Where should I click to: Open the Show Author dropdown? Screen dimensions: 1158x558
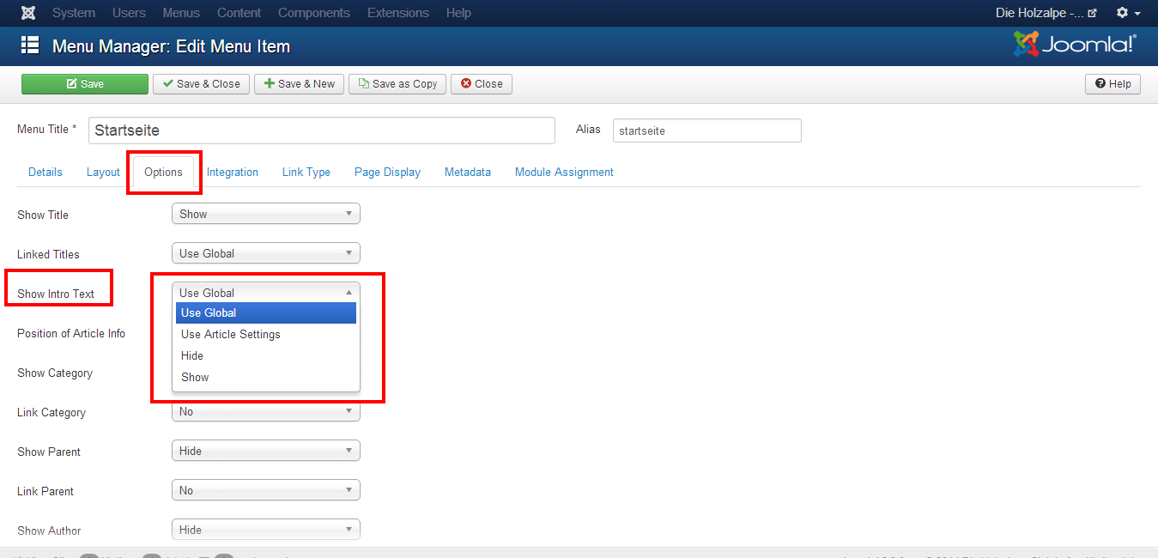pos(266,530)
